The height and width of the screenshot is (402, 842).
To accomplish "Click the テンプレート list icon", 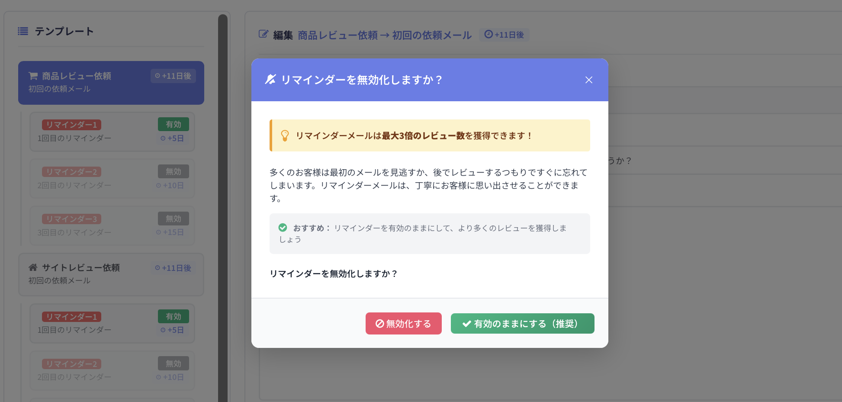I will [23, 31].
